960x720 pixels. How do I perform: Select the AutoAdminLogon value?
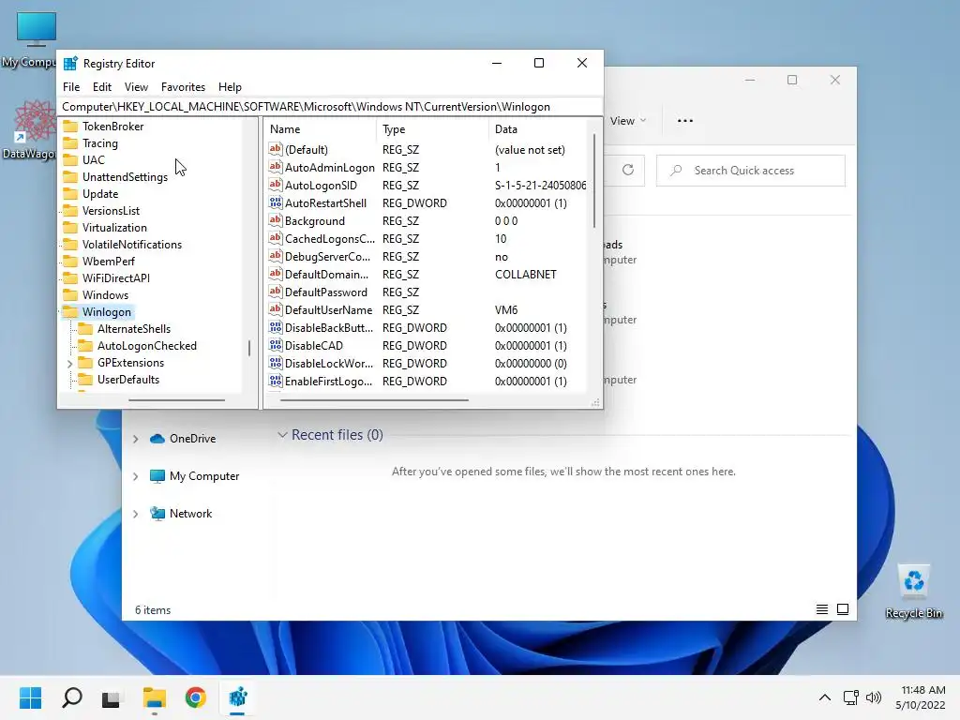[329, 167]
